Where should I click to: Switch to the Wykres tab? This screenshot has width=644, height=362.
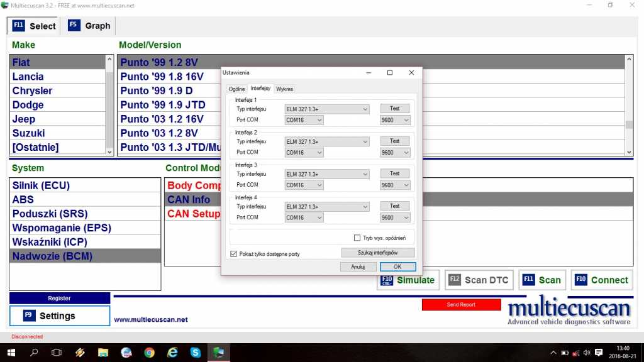click(x=284, y=89)
